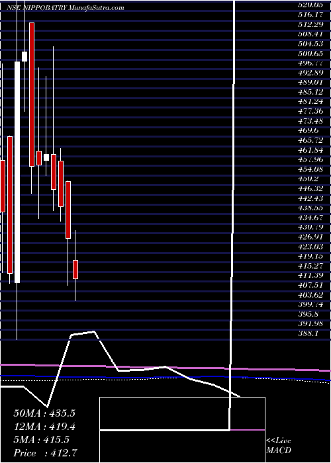Click the 430.79 price axis label
This screenshot has height=463, width=331.
coord(310,227)
